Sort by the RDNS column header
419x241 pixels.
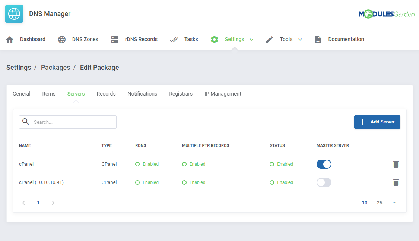click(140, 145)
